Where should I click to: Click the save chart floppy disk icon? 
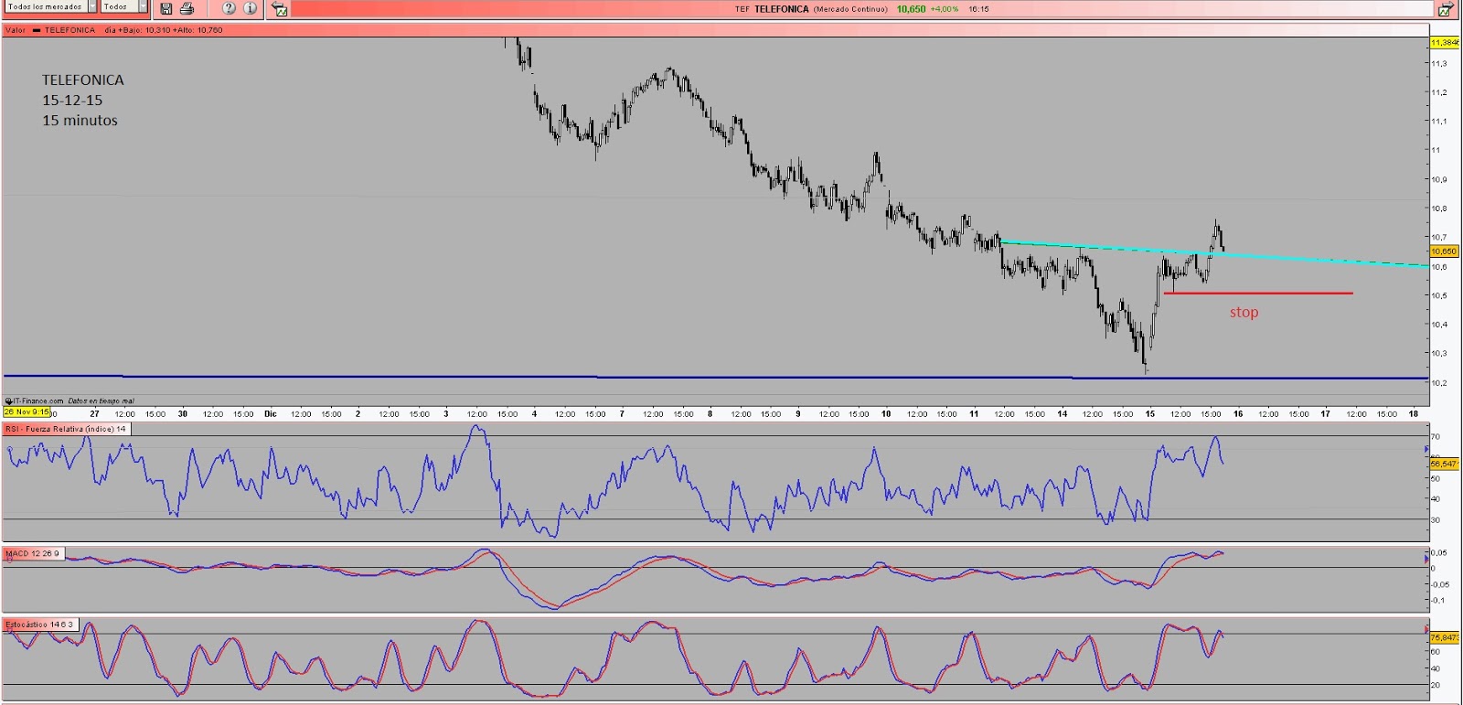[166, 8]
